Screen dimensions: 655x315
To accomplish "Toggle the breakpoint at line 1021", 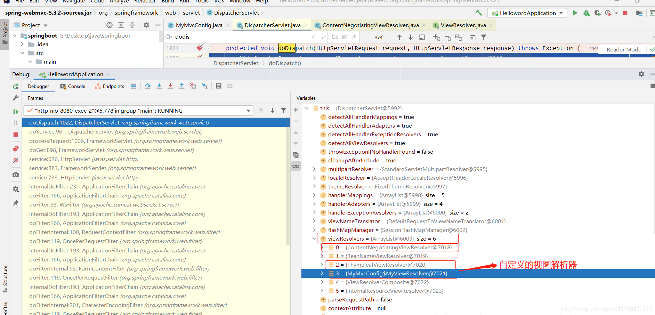I will click(200, 48).
